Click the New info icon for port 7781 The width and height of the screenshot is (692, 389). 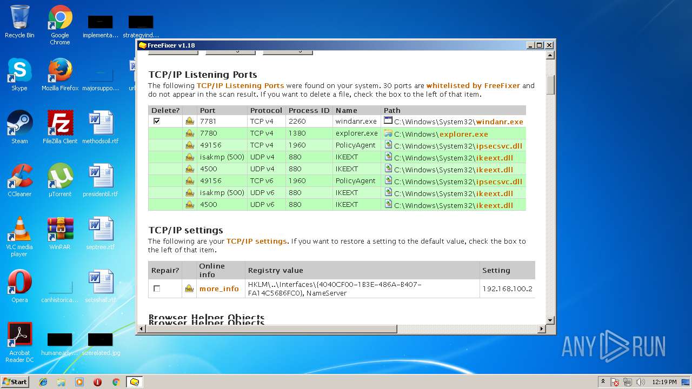pos(190,122)
